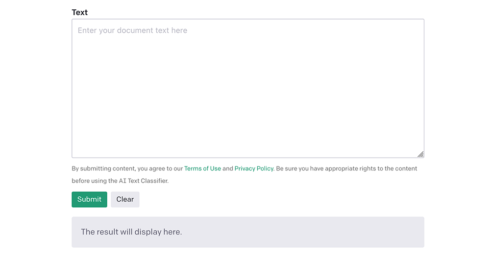Click the 'Enter your document text here' placeholder

[x=132, y=30]
